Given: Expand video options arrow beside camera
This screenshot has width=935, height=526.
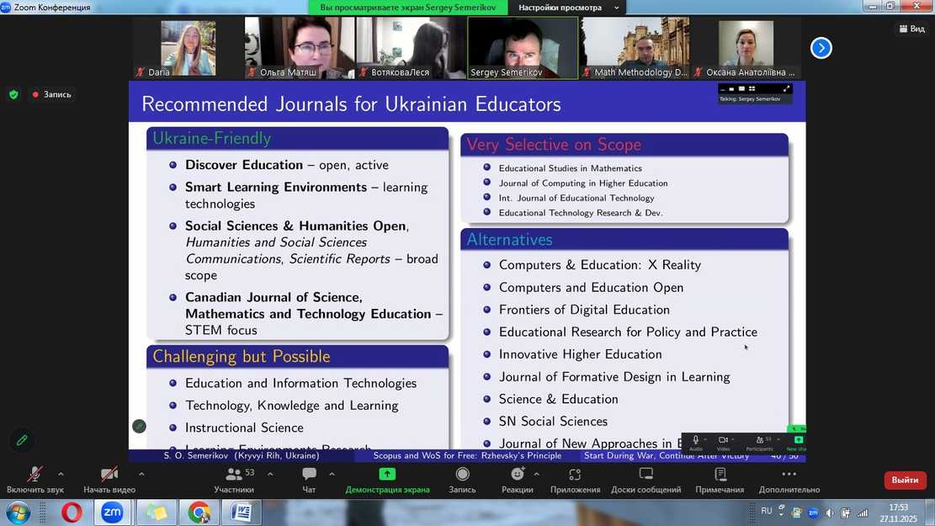Looking at the screenshot, I should point(141,474).
